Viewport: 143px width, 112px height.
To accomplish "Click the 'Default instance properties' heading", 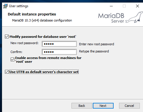I will [32, 14].
